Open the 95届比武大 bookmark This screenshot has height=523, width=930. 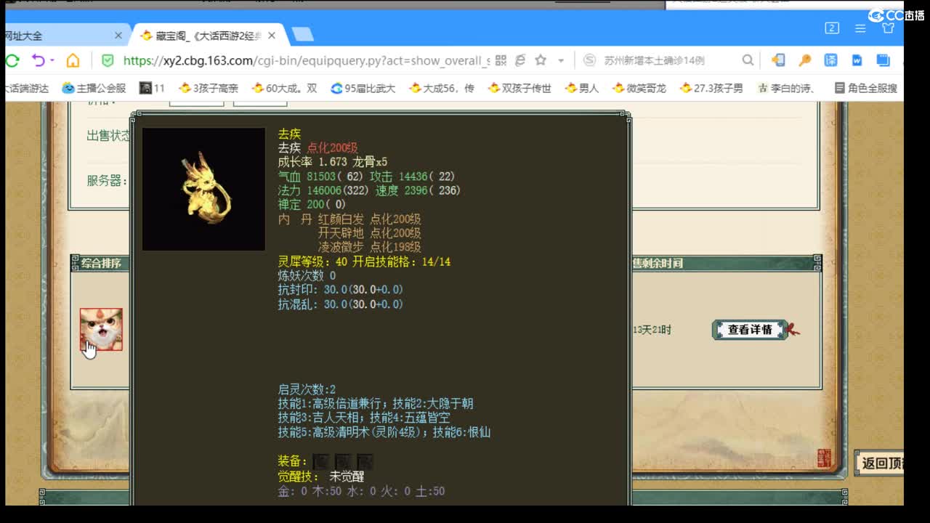pos(363,88)
